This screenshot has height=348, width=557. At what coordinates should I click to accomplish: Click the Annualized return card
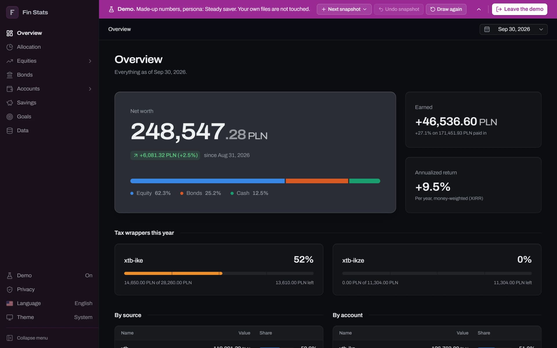pyautogui.click(x=473, y=185)
